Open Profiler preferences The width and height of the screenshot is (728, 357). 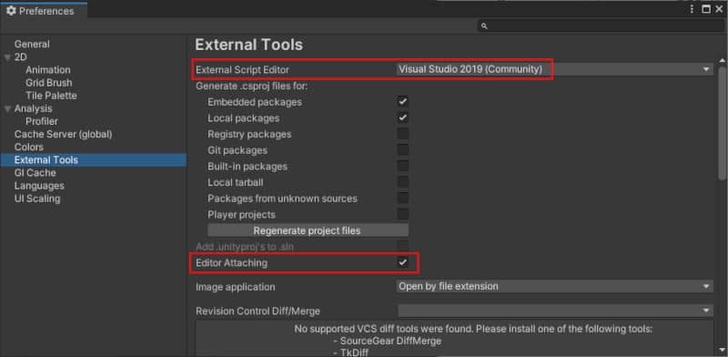(x=42, y=121)
